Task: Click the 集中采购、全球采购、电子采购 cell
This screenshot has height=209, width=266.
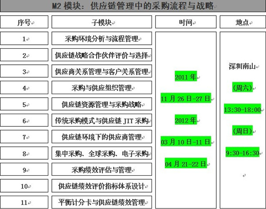Action: 102,154
